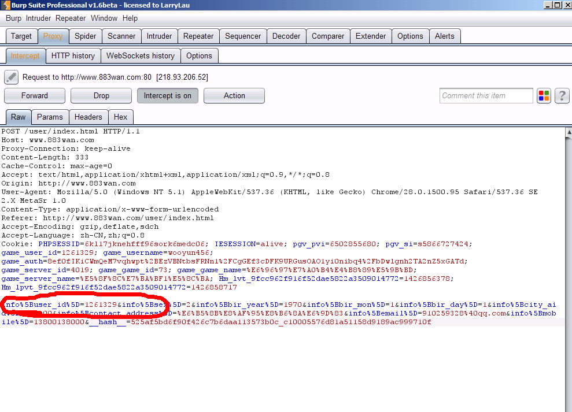Click the request editor scroll up arrow
The width and height of the screenshot is (572, 412).
[x=569, y=132]
